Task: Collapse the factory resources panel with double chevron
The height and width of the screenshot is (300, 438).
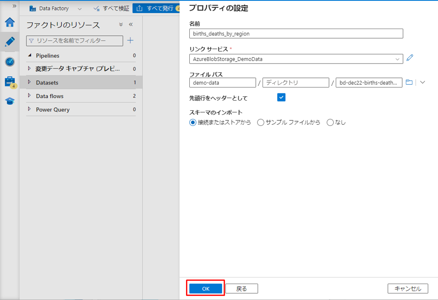Action: (x=131, y=25)
